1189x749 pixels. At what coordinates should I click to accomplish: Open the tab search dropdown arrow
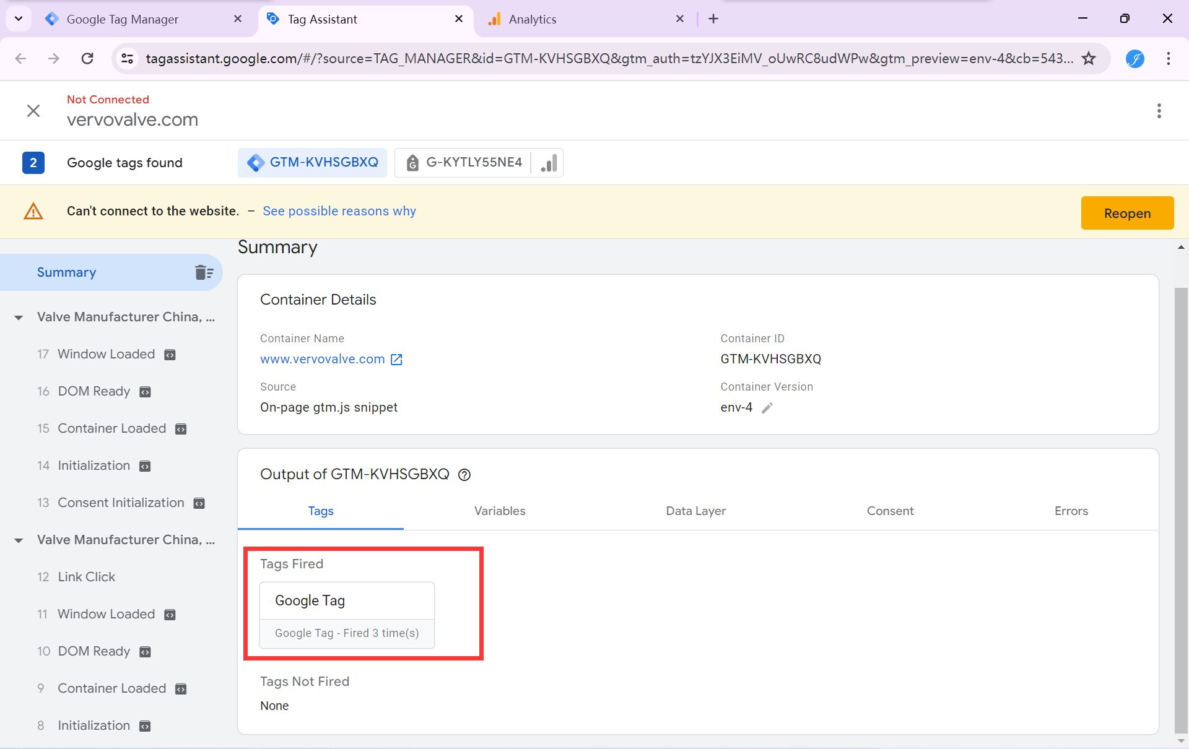[19, 19]
